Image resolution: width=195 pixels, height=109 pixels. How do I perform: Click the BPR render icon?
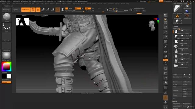coord(165,15)
